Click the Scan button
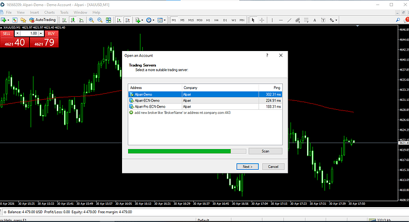 click(x=266, y=151)
